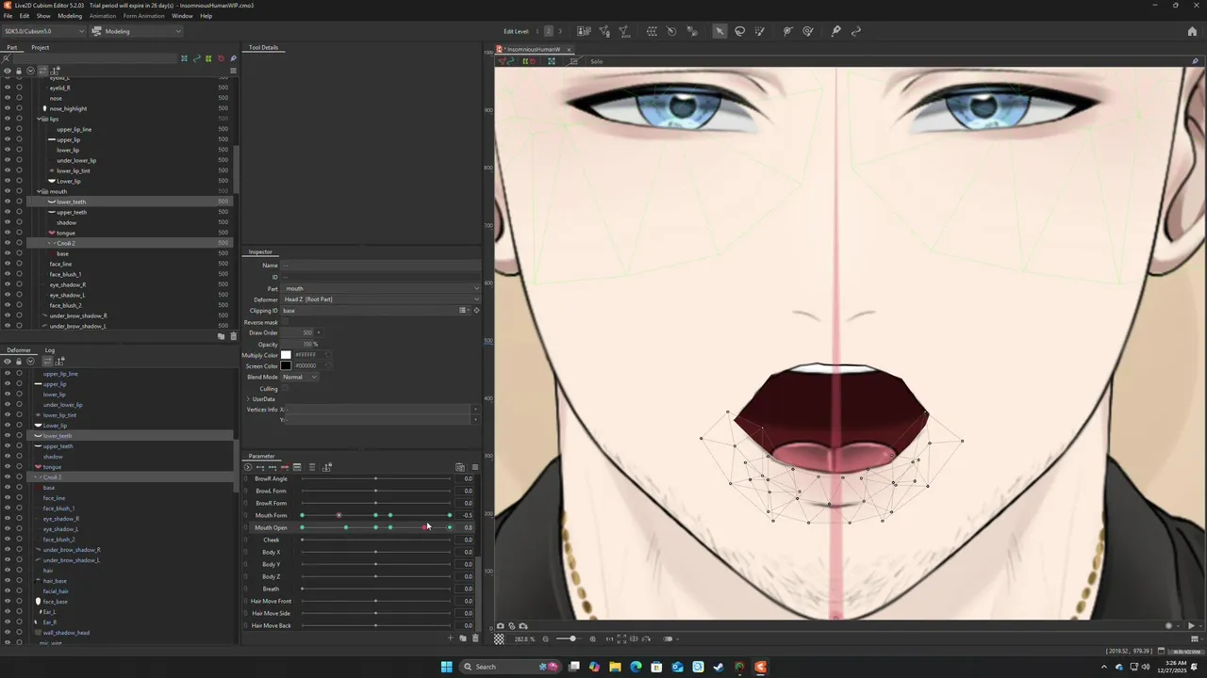Open the Modeling menu
This screenshot has width=1207, height=678.
tap(70, 16)
